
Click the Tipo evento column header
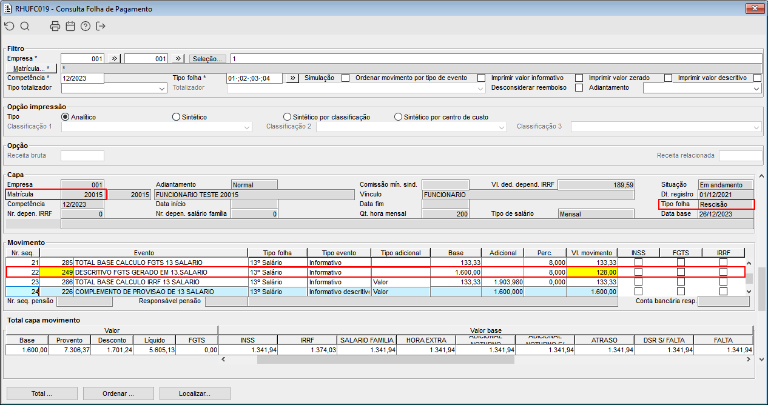point(339,253)
